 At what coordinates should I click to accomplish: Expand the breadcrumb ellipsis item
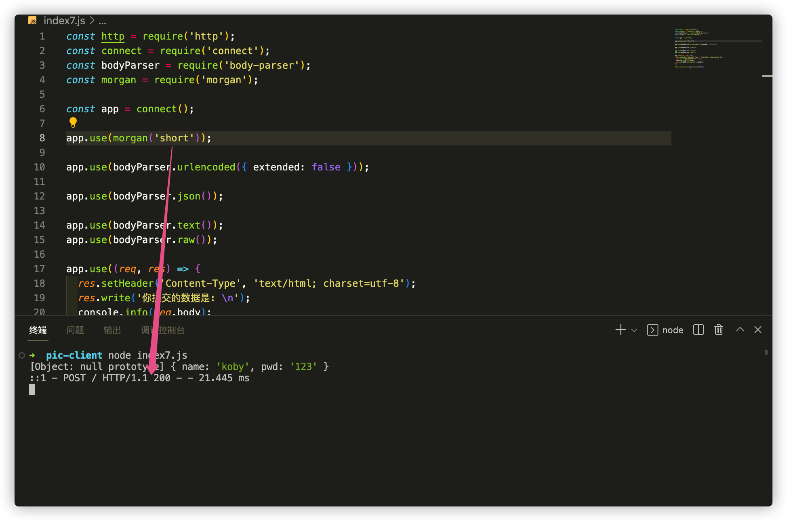[103, 21]
